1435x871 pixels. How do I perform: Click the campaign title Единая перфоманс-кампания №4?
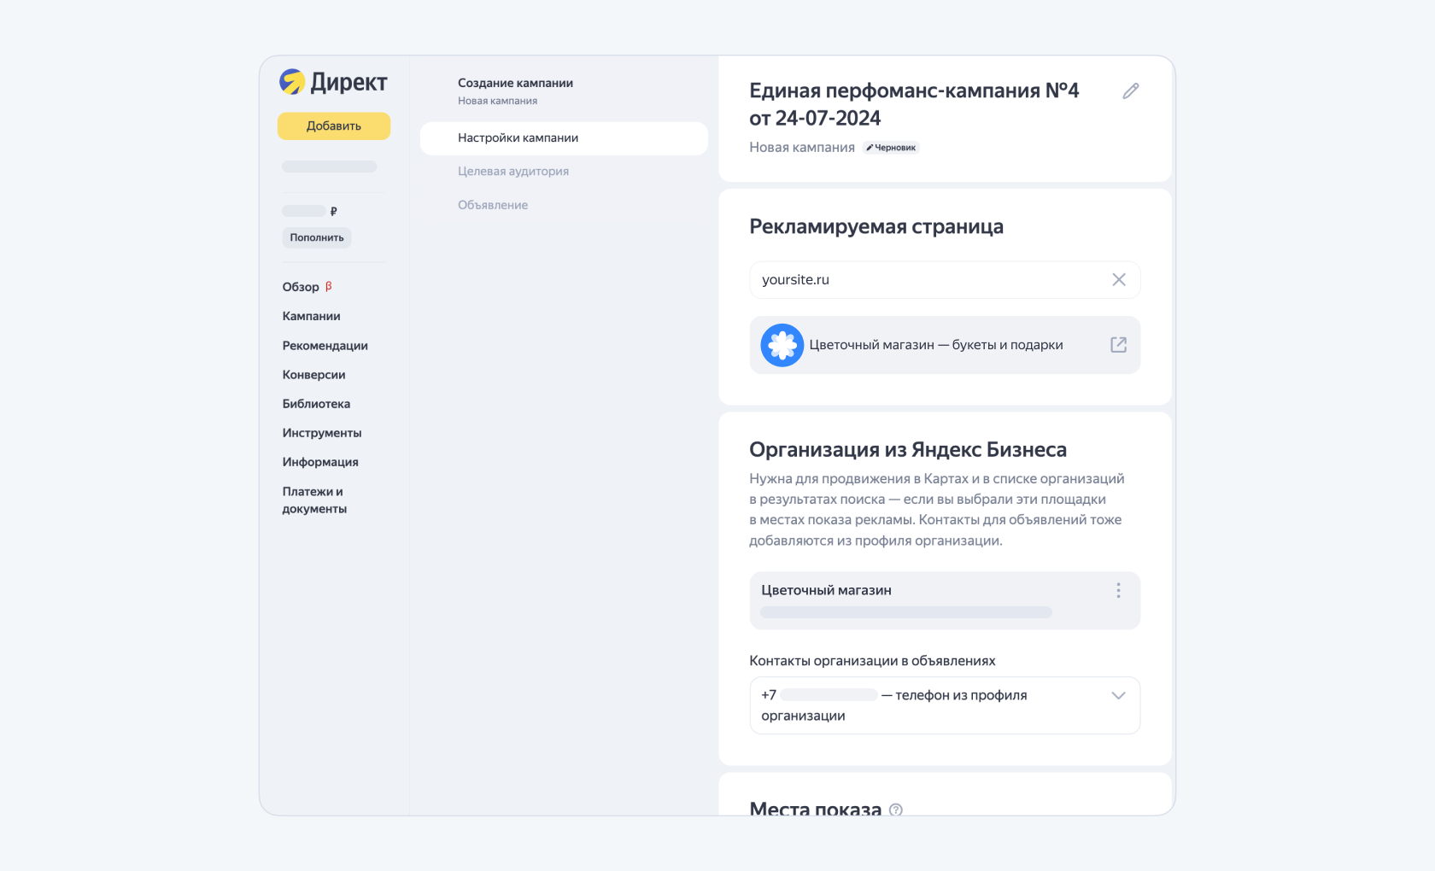(x=914, y=104)
